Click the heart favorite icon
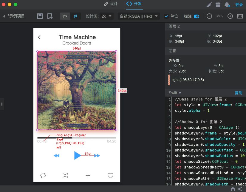The height and width of the screenshot is (192, 246). [x=110, y=175]
